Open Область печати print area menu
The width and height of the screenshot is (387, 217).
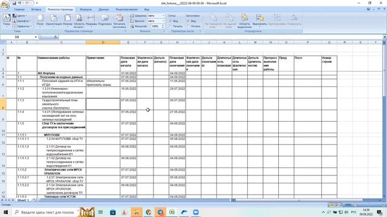pyautogui.click(x=79, y=20)
